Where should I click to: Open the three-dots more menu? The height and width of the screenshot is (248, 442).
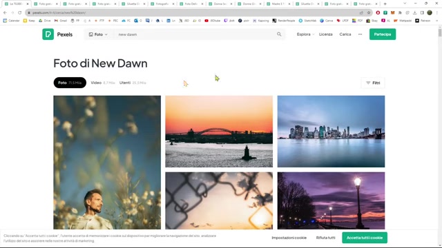tap(360, 34)
